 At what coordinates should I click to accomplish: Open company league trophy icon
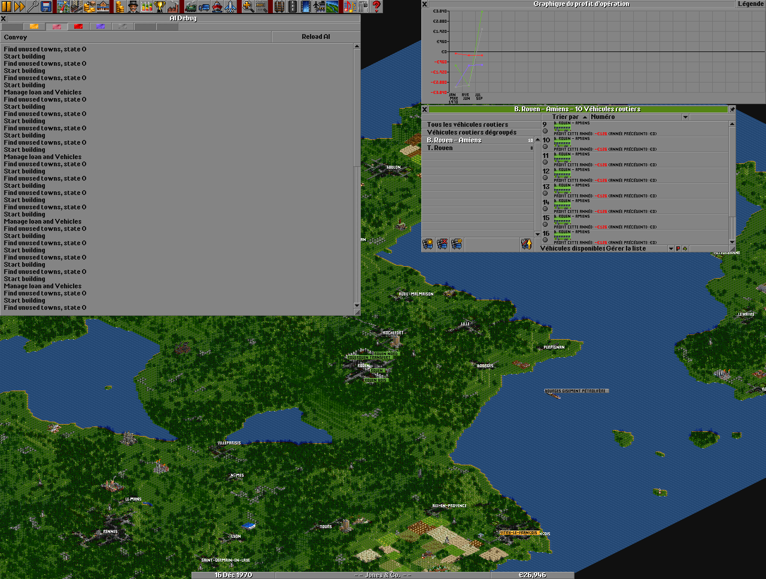[159, 7]
